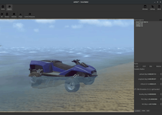Select the ENU frame radio button

(x=150, y=66)
